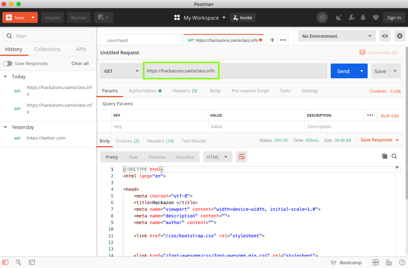Click the environment quick look eye icon
408x268 pixels.
point(385,36)
